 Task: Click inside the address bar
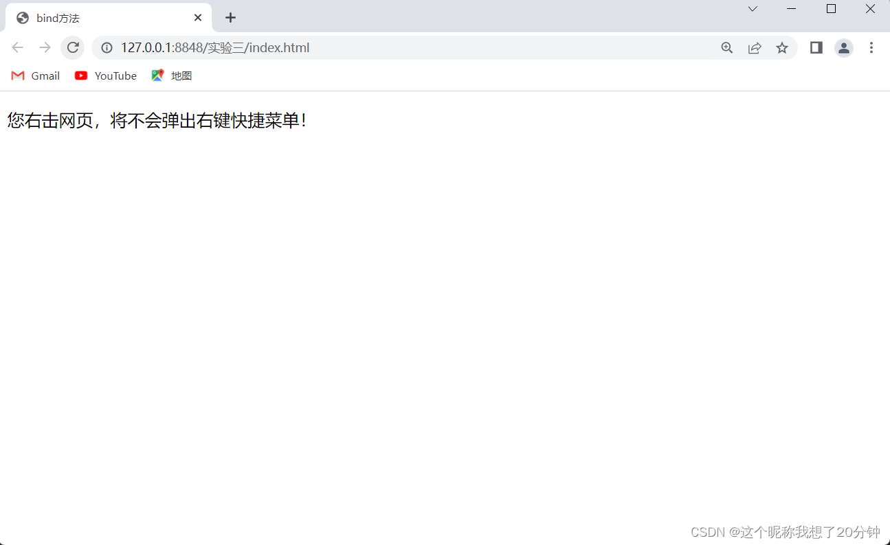344,47
